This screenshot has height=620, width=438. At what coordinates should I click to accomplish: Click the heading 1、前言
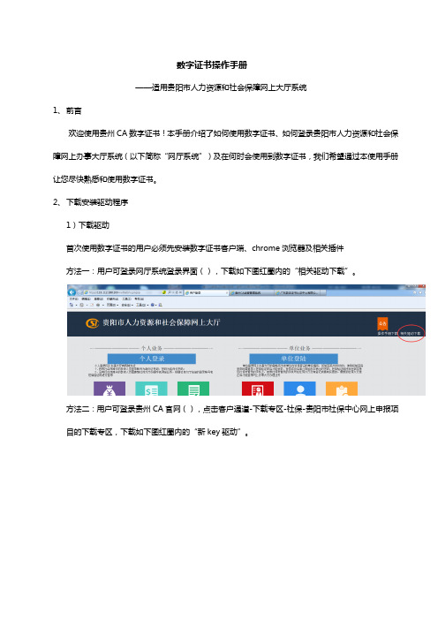67,110
